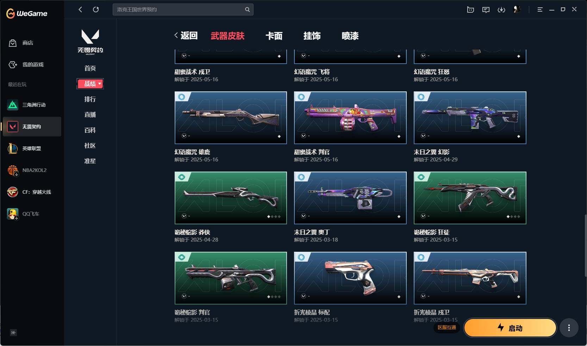Screen dimensions: 587x346
Task: Switch to the 卡面 tab
Action: pos(274,36)
